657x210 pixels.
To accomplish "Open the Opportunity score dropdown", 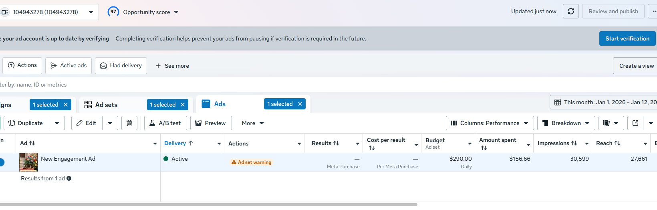I will 176,12.
